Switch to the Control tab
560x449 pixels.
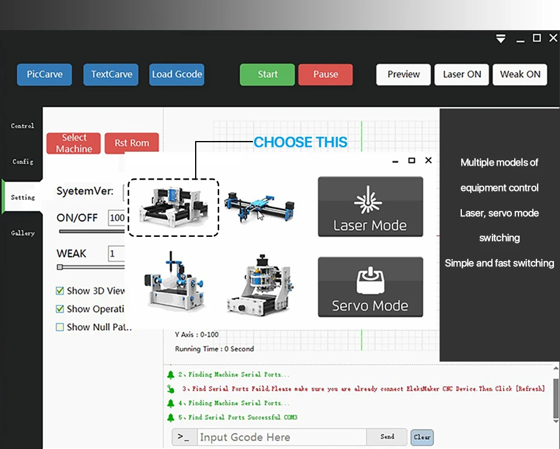click(22, 126)
